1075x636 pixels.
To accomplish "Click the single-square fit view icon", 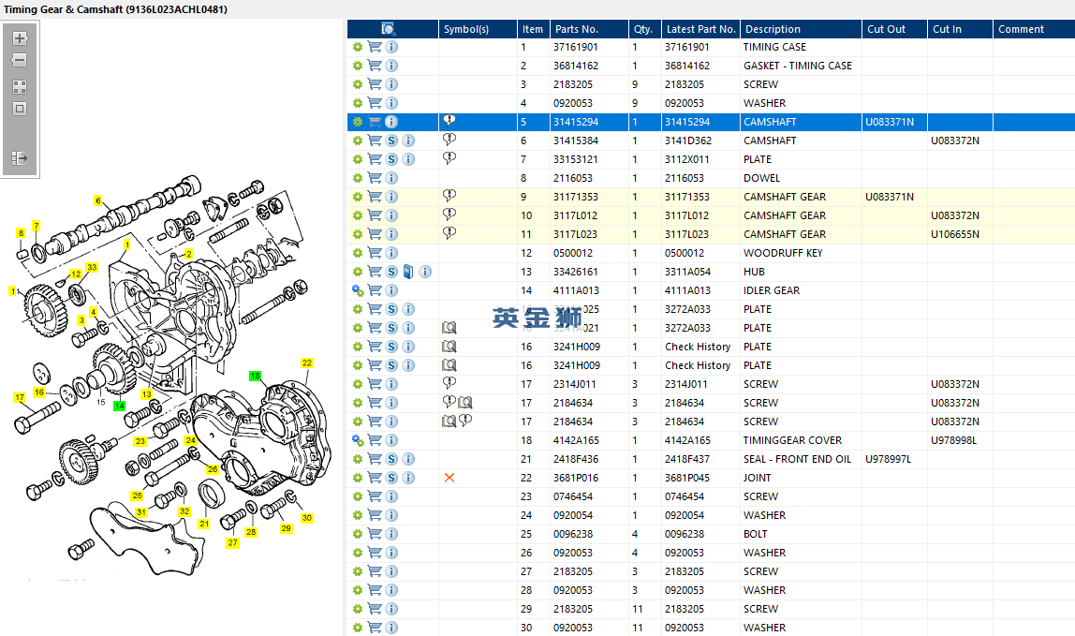I will pyautogui.click(x=19, y=109).
